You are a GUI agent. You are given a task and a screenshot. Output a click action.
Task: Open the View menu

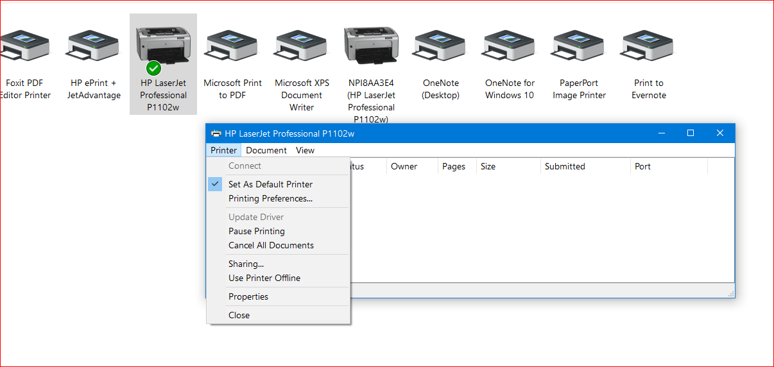[x=305, y=150]
